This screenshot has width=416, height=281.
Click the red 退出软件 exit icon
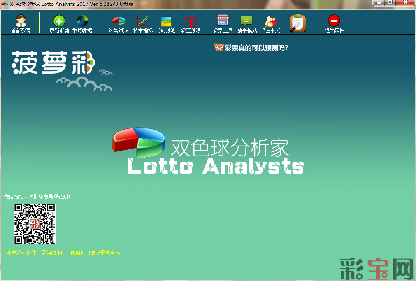334,21
